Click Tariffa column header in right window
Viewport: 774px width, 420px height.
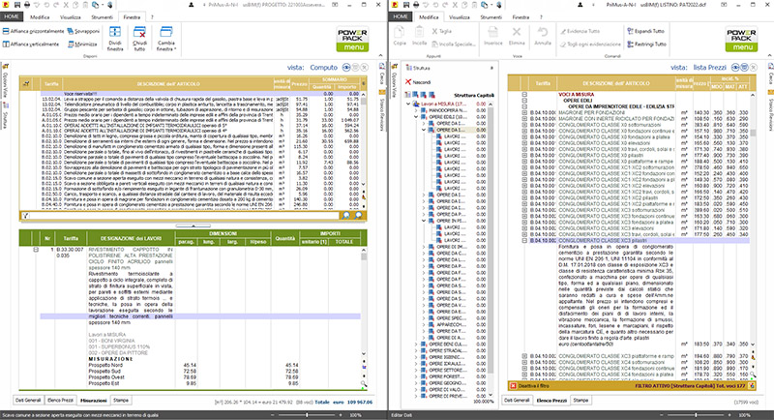pyautogui.click(x=543, y=83)
